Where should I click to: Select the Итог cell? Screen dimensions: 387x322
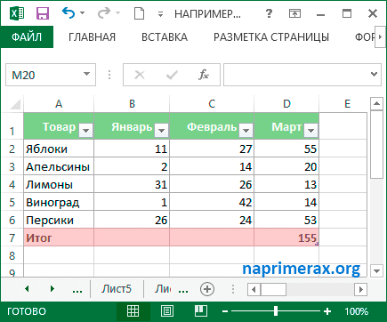pos(59,237)
